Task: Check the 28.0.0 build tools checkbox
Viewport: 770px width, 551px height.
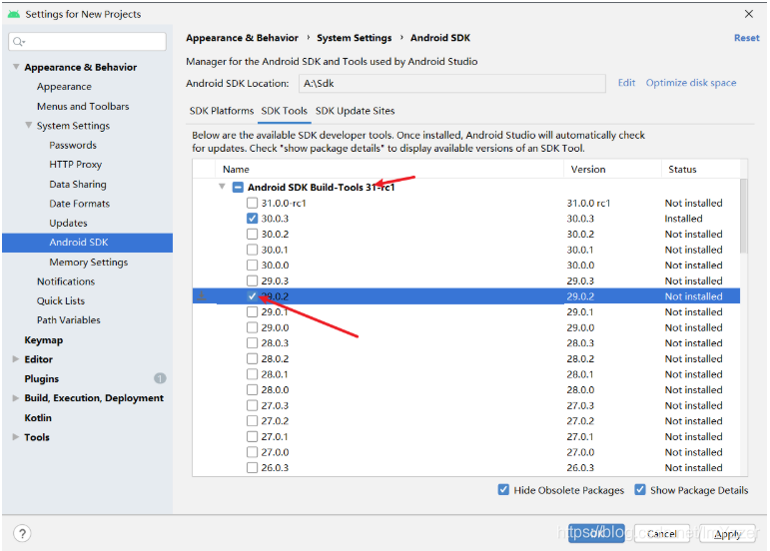Action: point(252,389)
